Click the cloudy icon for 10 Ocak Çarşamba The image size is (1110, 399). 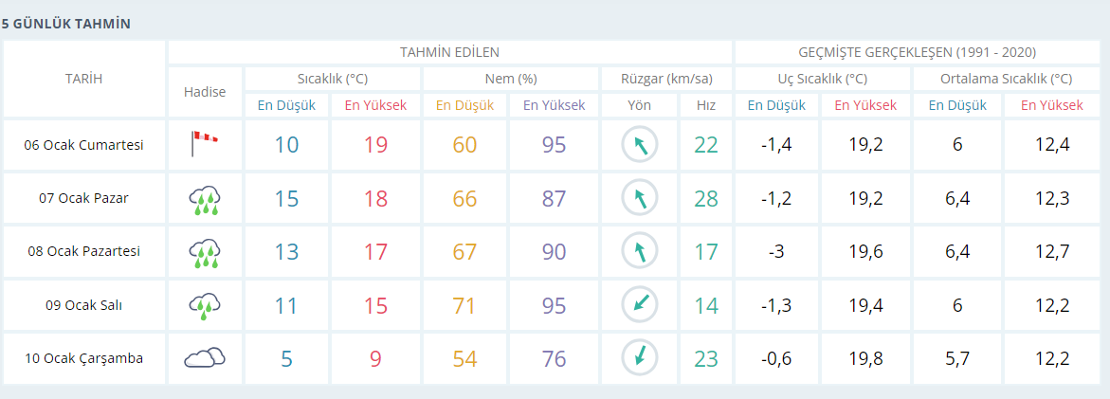pyautogui.click(x=205, y=358)
